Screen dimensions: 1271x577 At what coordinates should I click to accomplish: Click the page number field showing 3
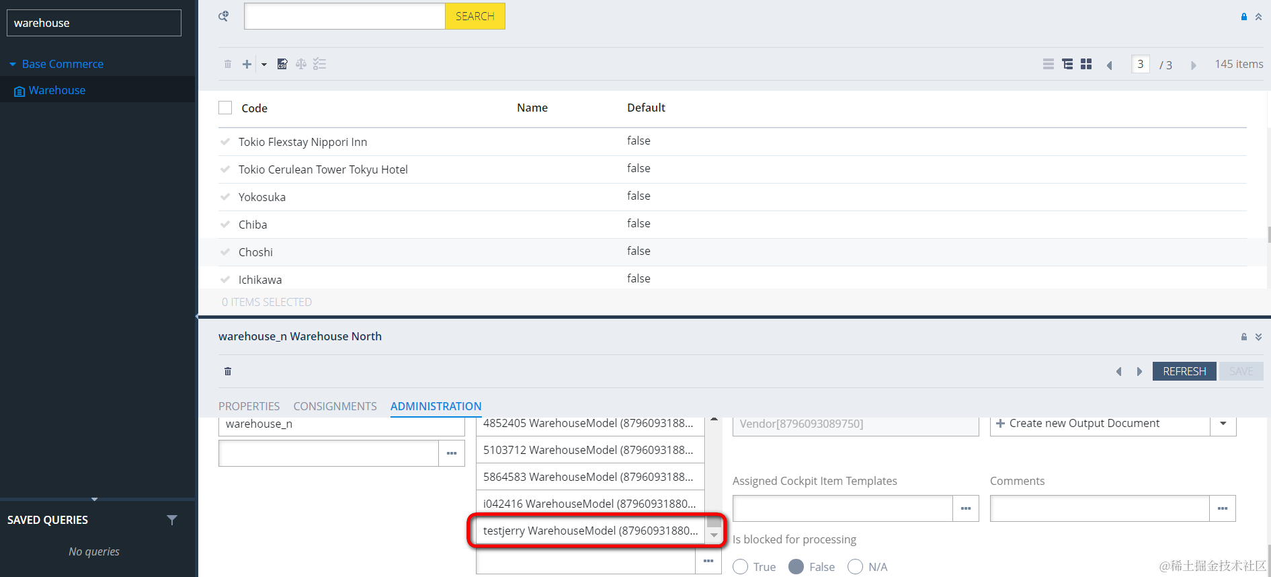1140,64
